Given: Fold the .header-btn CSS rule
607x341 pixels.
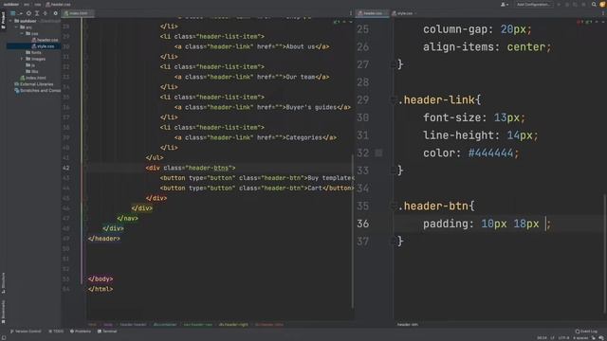Looking at the screenshot, I should point(394,206).
